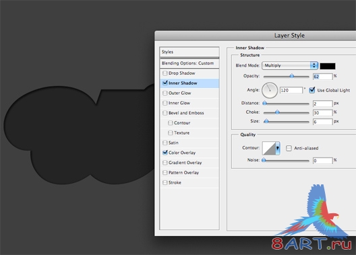
Task: Open the Contour curve thumbnail picker
Action: pos(269,148)
